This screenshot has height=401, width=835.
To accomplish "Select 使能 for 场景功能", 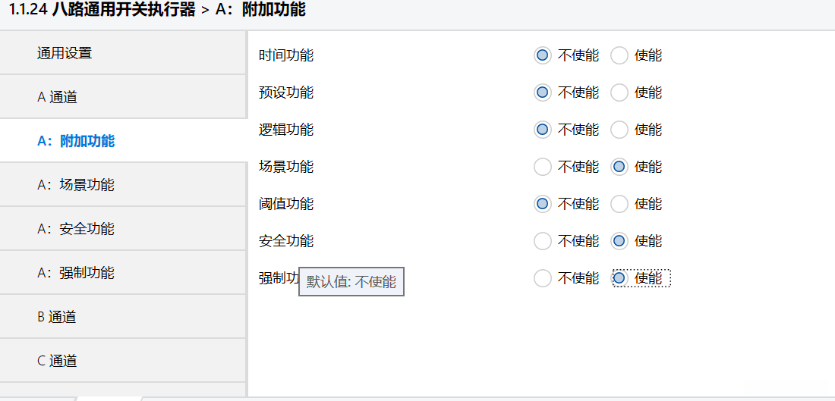I will click(619, 167).
